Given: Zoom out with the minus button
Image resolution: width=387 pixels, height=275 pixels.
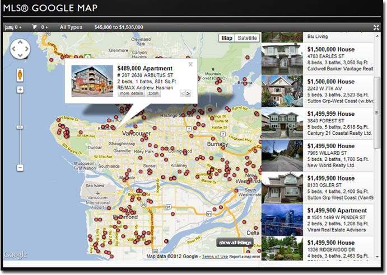Looking at the screenshot, I should (20, 168).
